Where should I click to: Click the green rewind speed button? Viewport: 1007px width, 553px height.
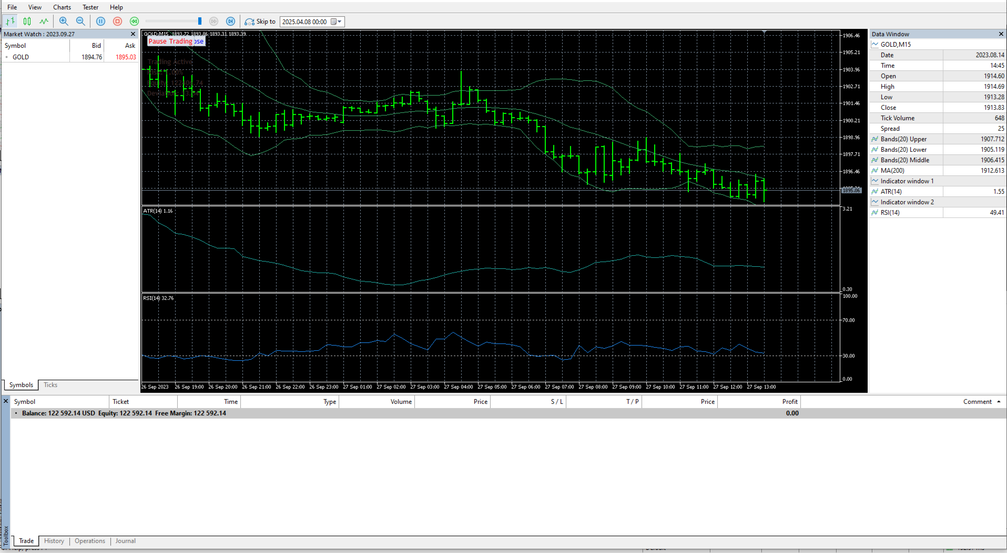(134, 22)
